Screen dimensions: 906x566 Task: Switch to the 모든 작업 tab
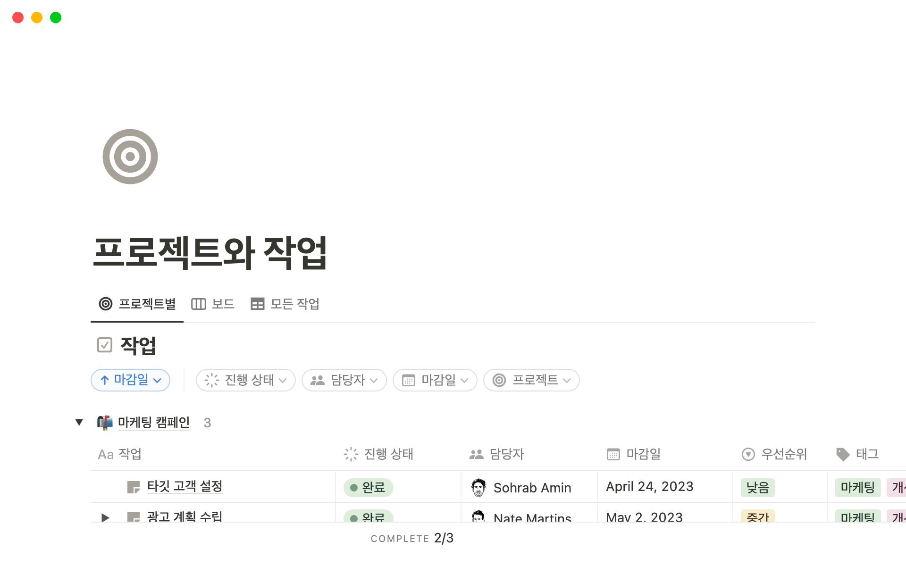click(x=285, y=304)
